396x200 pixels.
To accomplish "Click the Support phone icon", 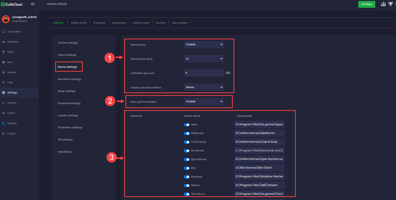I will pos(3,123).
